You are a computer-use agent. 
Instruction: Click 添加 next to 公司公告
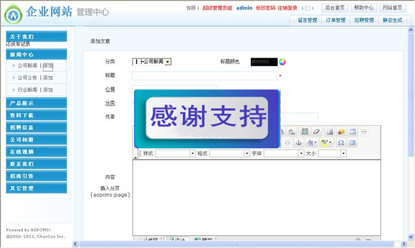pos(48,77)
